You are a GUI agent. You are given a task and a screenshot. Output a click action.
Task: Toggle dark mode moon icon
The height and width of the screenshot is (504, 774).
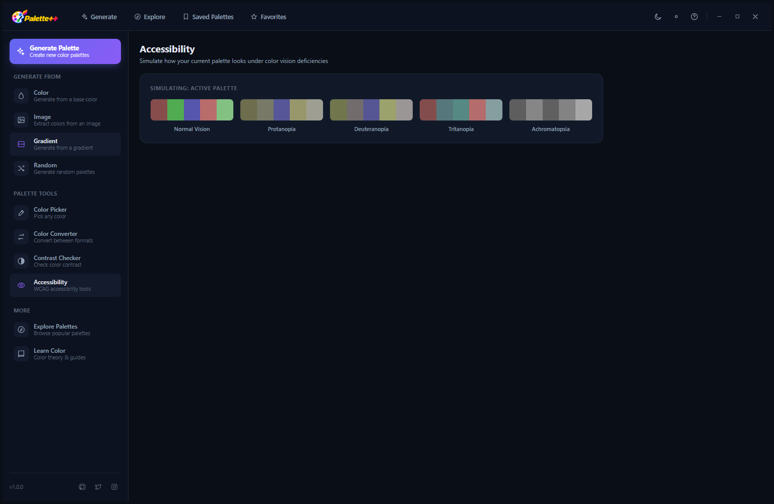coord(658,17)
